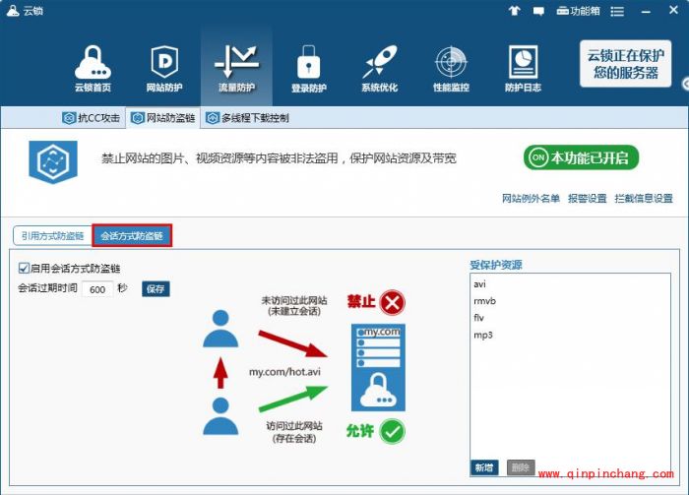This screenshot has height=495, width=689.
Task: Minimize the 云锁 window
Action: (x=646, y=12)
